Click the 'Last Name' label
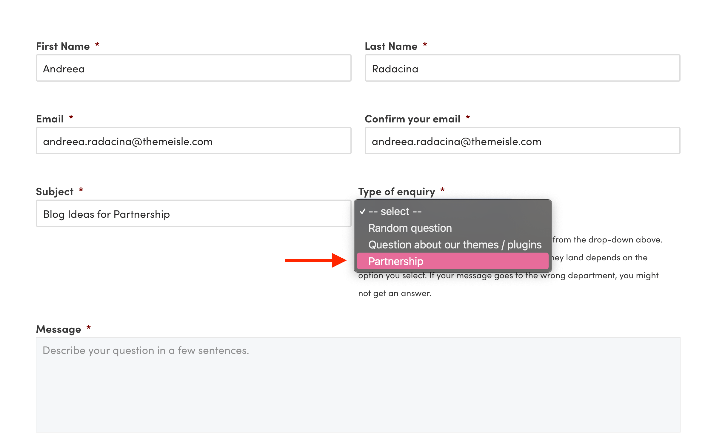This screenshot has height=448, width=708. pyautogui.click(x=391, y=46)
